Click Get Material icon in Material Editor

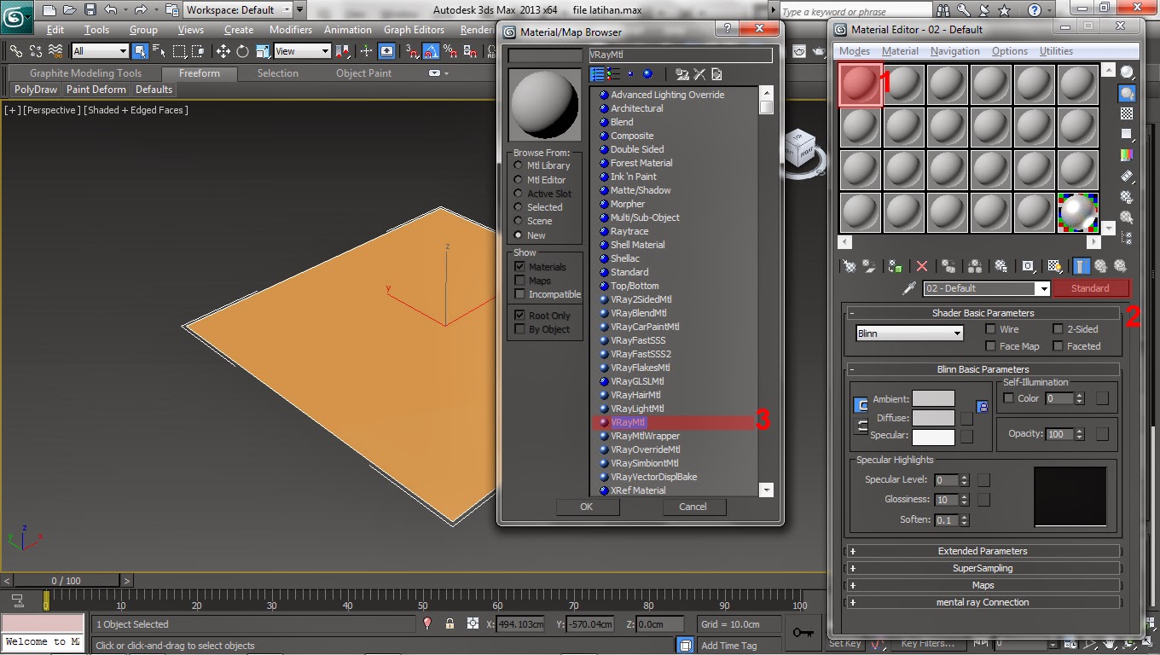click(850, 266)
